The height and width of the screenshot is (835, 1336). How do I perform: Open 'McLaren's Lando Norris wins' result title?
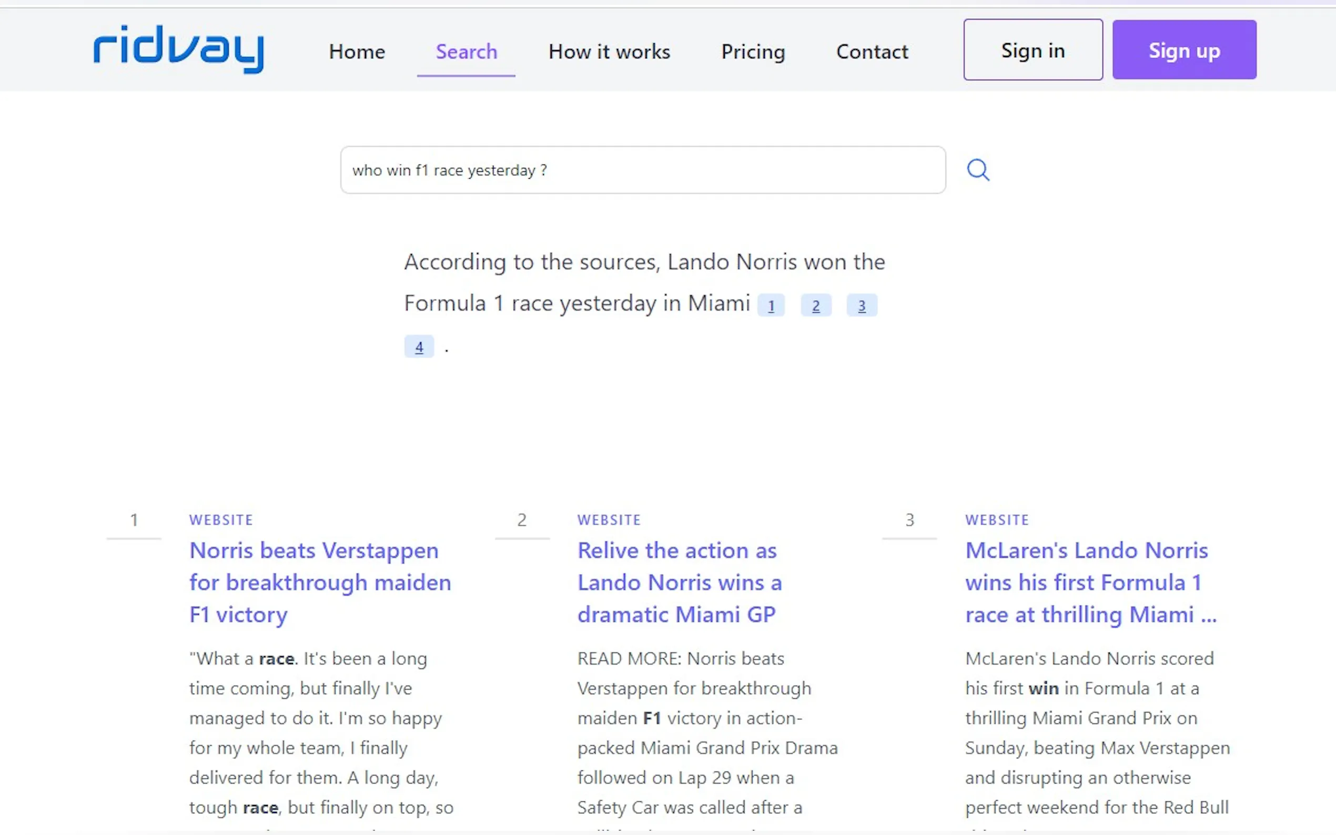pos(1090,582)
